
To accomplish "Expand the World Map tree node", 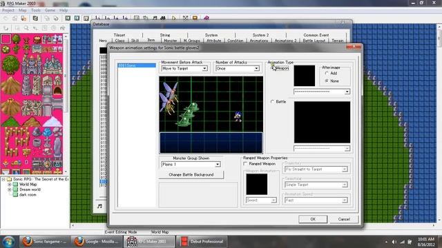I will tap(10, 185).
